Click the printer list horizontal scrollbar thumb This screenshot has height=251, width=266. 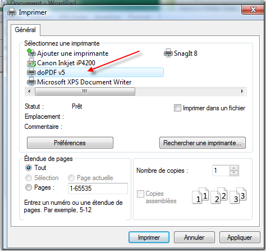[85, 92]
